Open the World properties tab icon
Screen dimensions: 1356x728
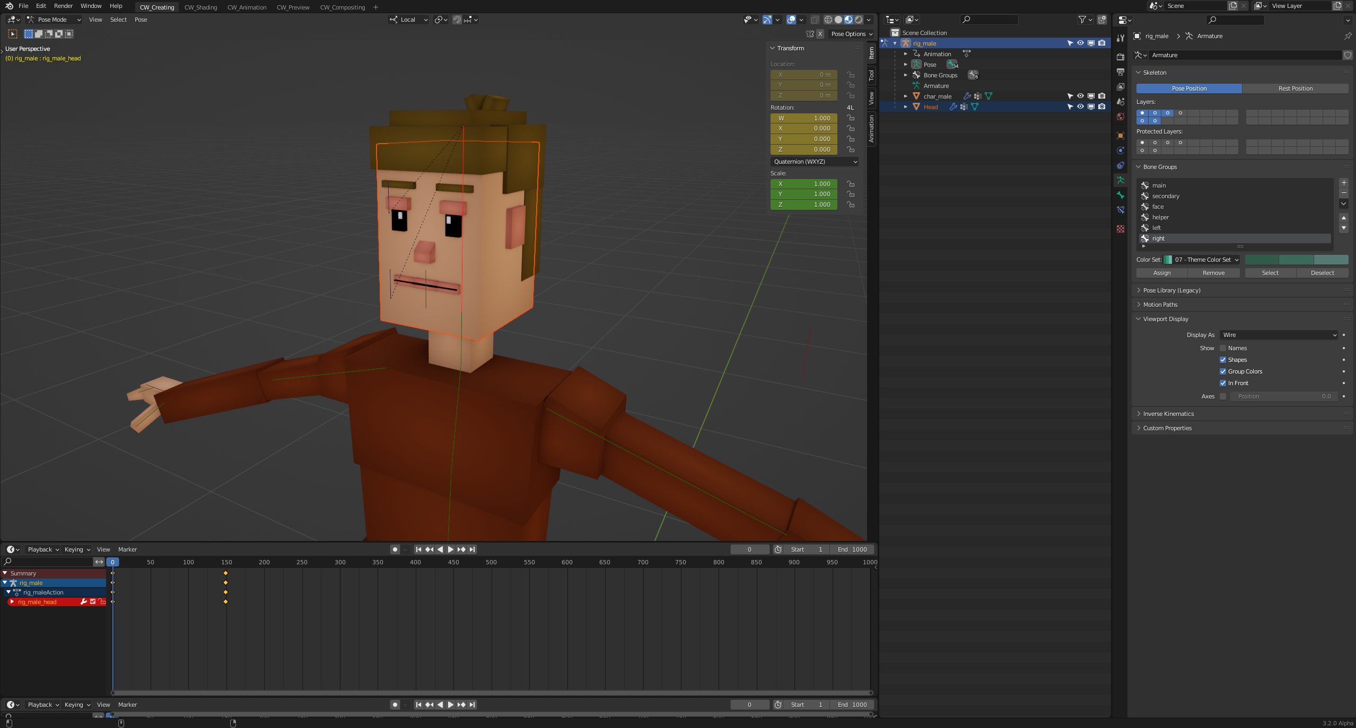pos(1120,117)
